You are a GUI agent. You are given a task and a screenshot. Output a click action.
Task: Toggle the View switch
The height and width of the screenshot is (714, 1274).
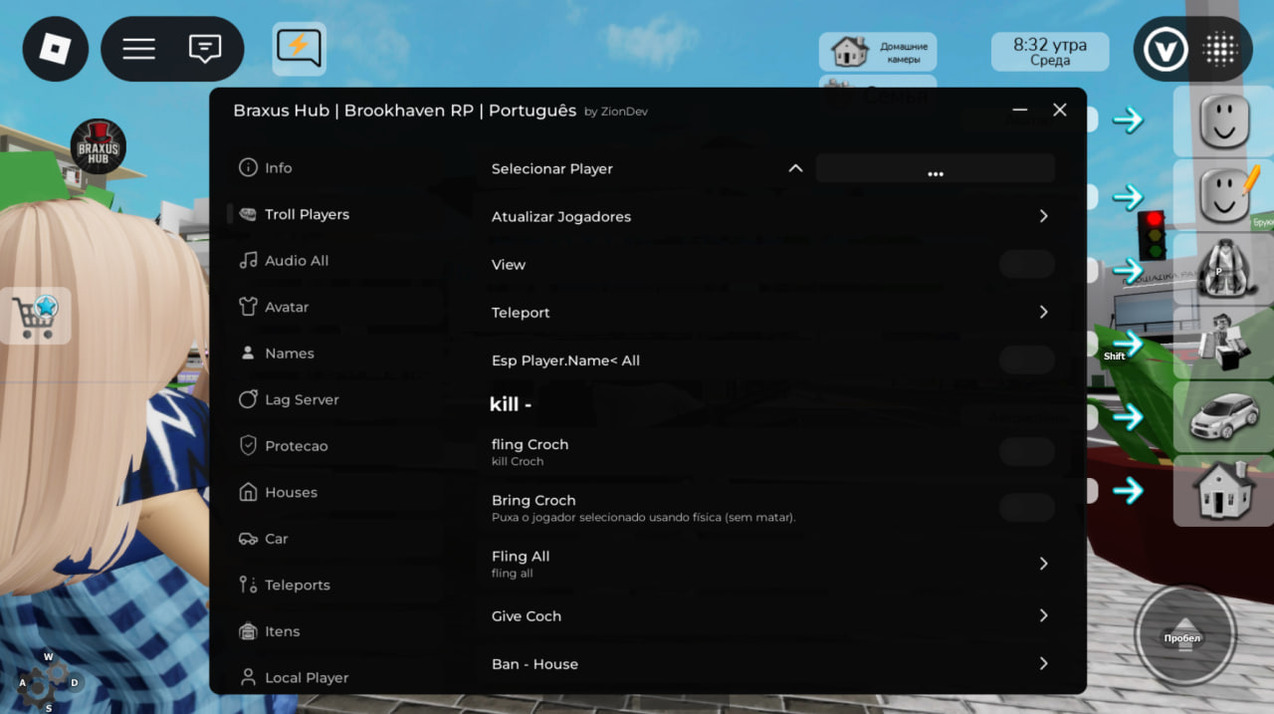(1026, 265)
